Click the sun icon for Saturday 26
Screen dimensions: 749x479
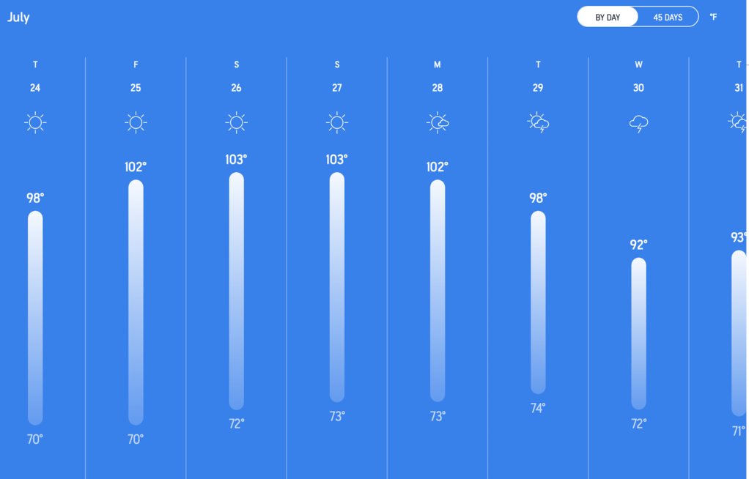pyautogui.click(x=237, y=123)
